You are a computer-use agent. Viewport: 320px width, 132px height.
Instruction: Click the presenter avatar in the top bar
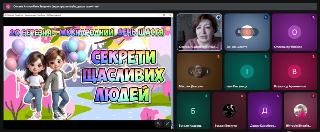(x=8, y=6)
